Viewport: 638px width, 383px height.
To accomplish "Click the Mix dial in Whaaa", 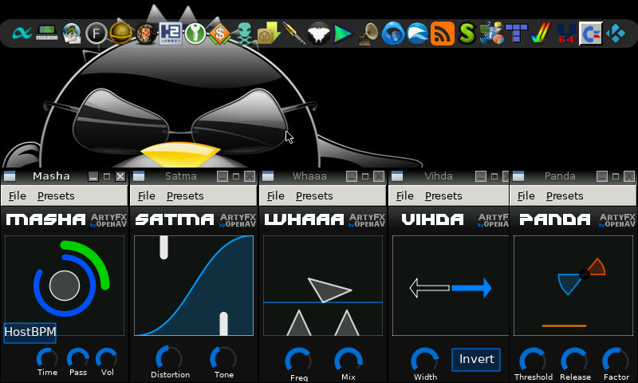I will point(348,361).
